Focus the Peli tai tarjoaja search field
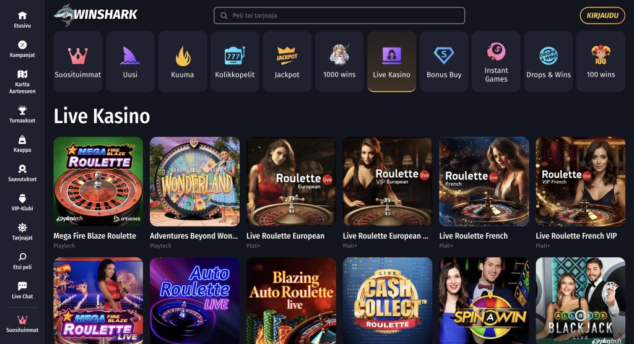634x344 pixels. click(x=339, y=15)
